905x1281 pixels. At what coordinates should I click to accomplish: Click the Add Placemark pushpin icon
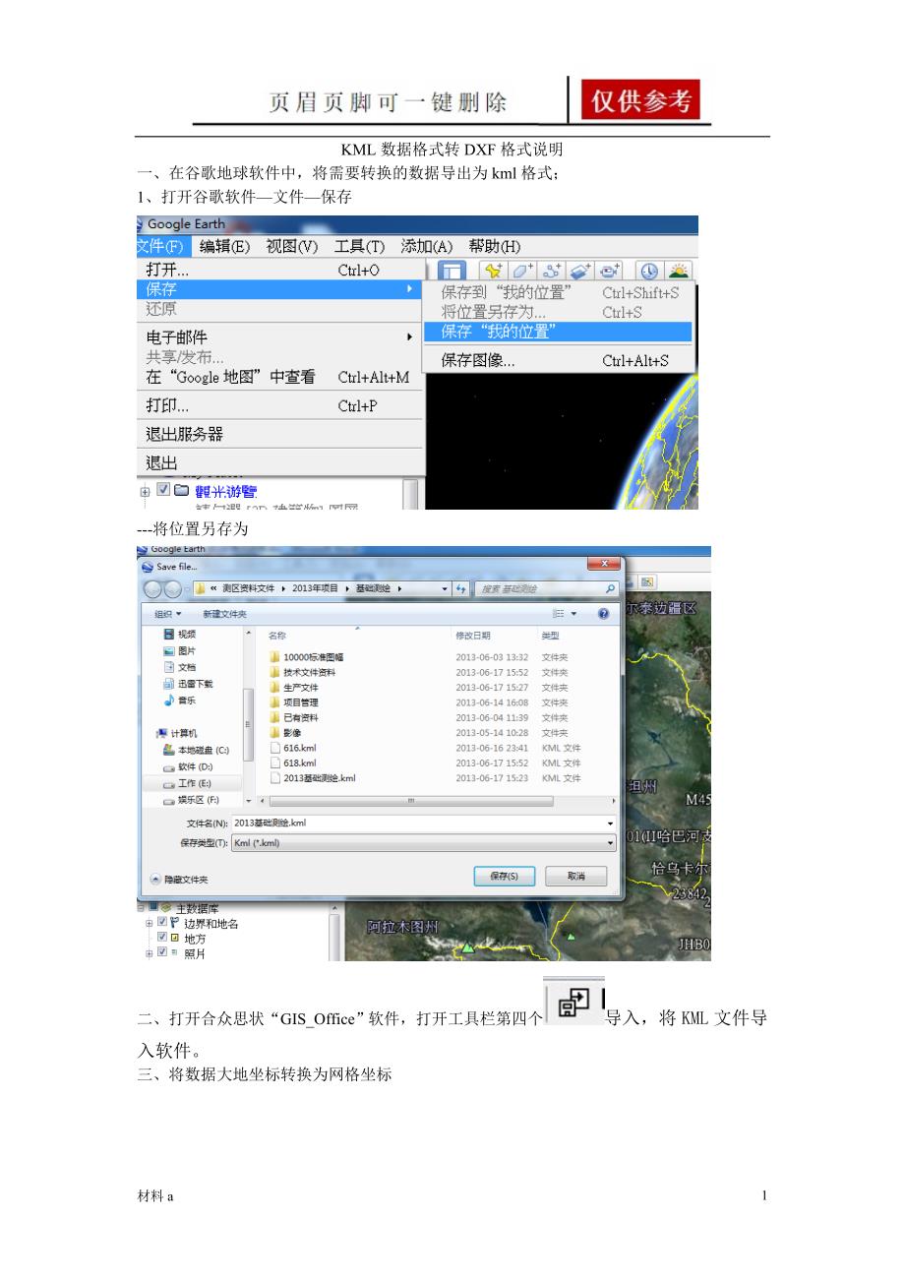pyautogui.click(x=494, y=271)
